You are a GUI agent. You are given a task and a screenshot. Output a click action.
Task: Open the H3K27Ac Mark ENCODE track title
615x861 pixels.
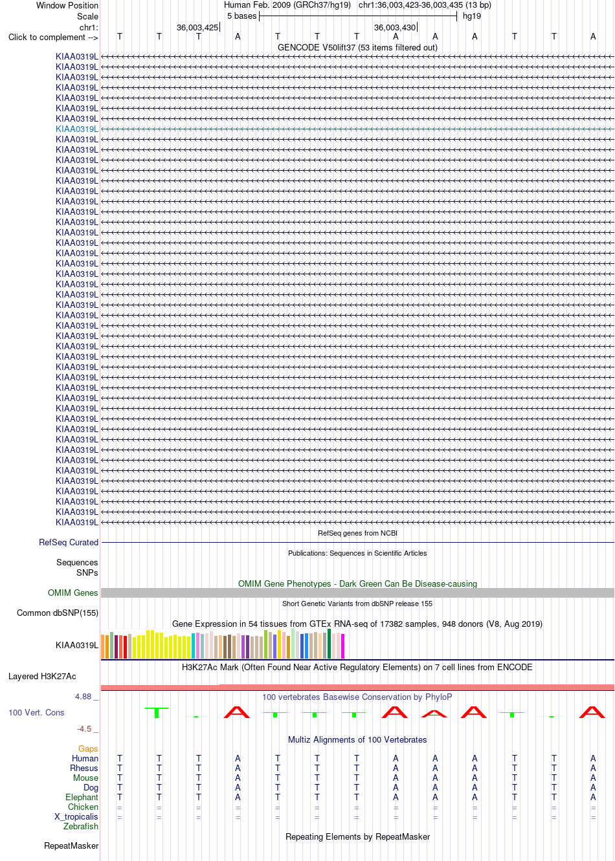[x=357, y=667]
